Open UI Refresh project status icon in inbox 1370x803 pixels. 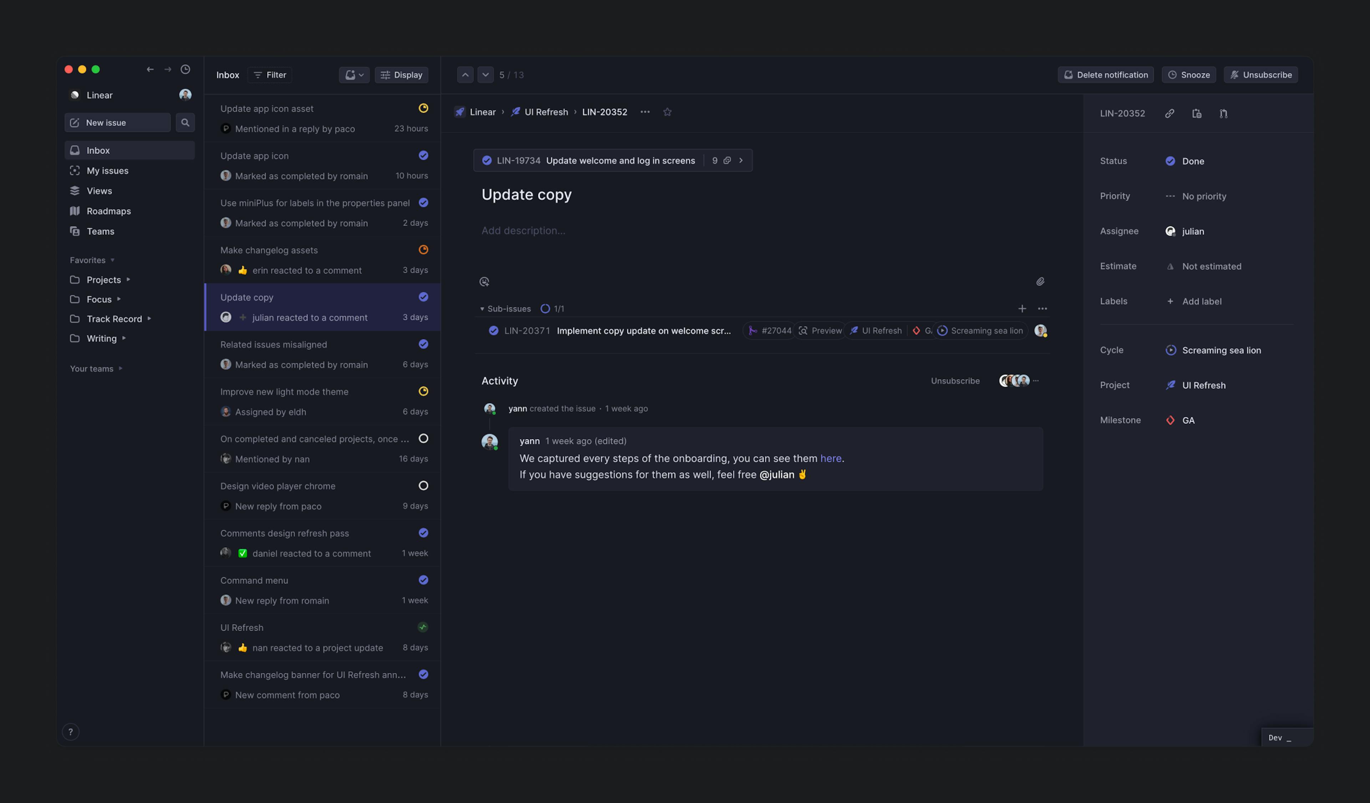pos(423,627)
